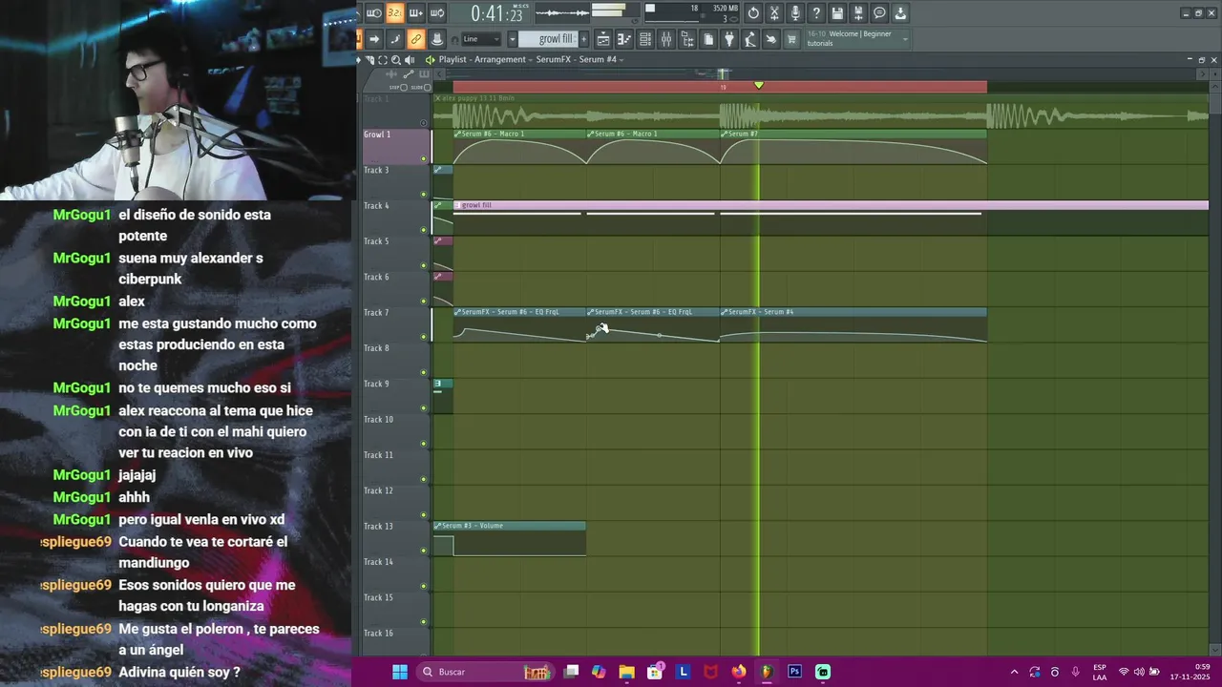Toggle the metronome button
The height and width of the screenshot is (687, 1222).
pyautogui.click(x=374, y=13)
